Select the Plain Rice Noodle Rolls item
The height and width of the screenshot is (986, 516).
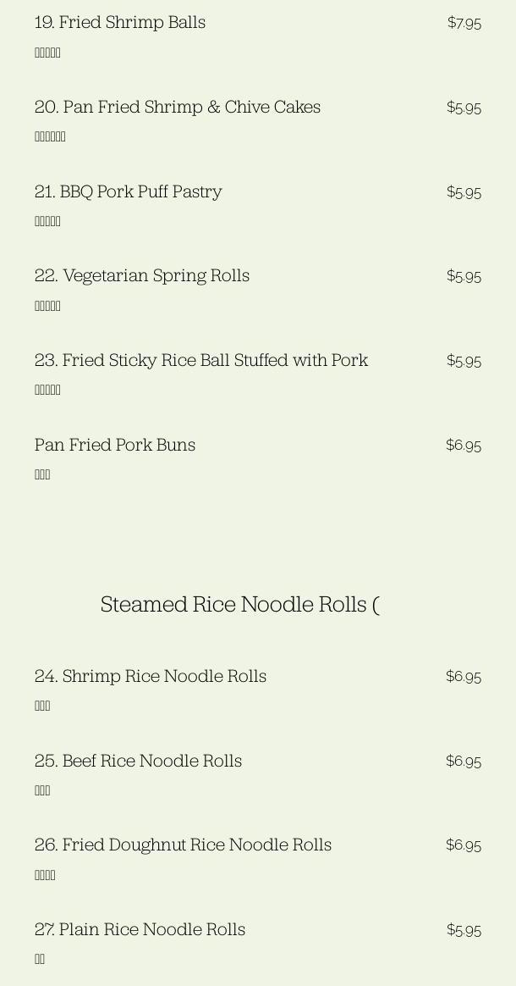140,929
